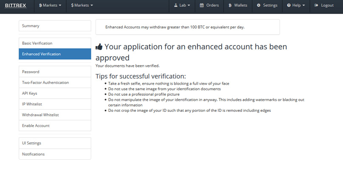The width and height of the screenshot is (343, 169).
Task: Select the Enable Account option
Action: pyautogui.click(x=55, y=125)
